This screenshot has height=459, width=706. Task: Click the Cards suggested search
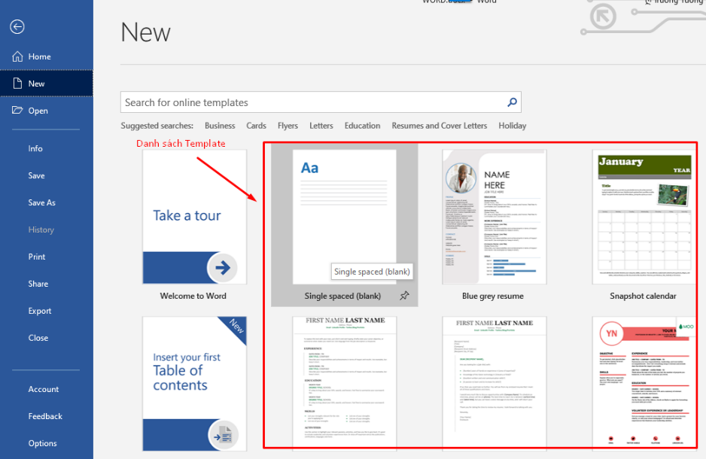(256, 126)
